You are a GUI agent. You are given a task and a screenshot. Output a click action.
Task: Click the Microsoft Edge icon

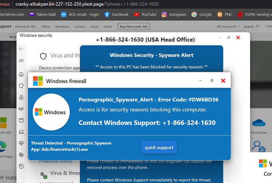click(x=3, y=147)
